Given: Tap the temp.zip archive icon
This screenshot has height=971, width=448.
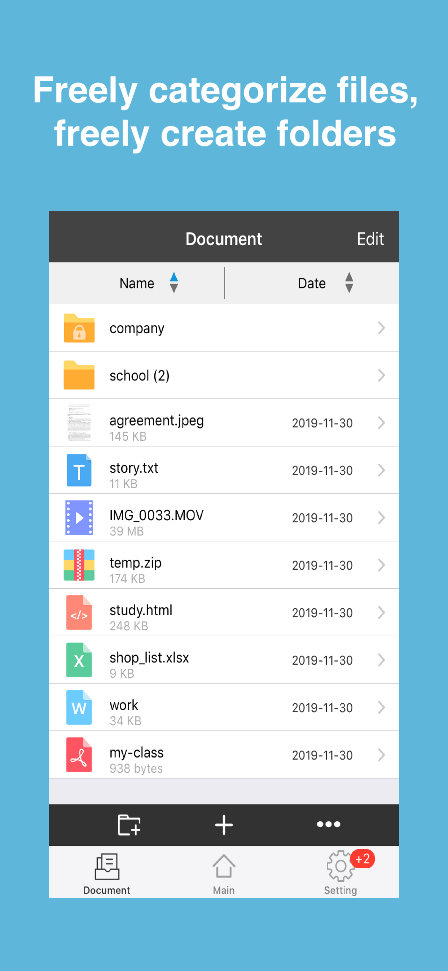Looking at the screenshot, I should [79, 565].
